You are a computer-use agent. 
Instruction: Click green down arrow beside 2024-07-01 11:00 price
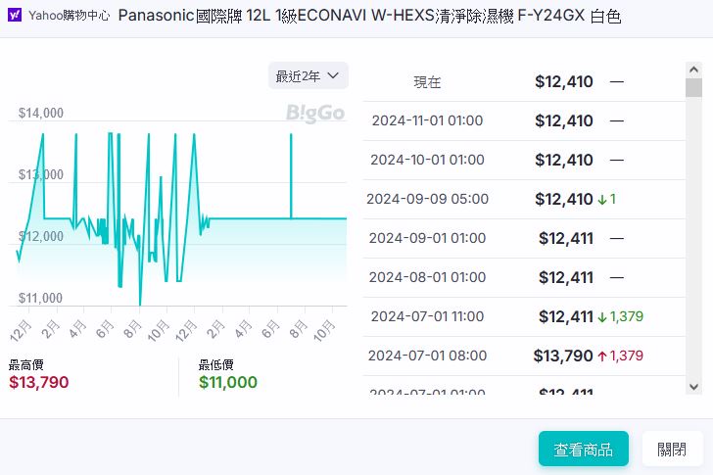point(602,317)
